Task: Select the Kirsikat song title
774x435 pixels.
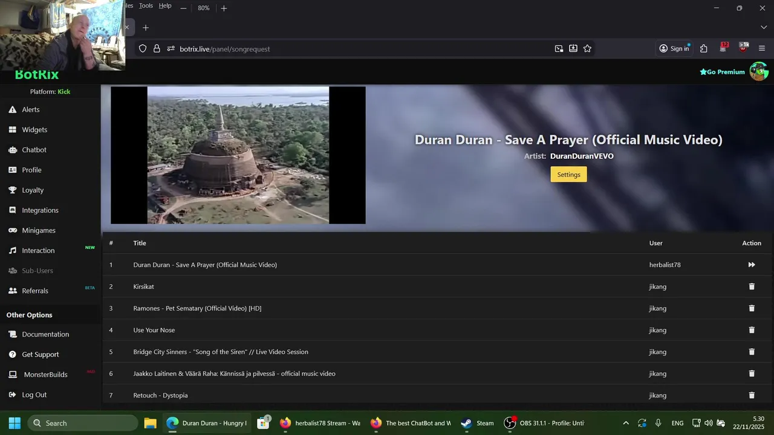Action: click(x=144, y=286)
